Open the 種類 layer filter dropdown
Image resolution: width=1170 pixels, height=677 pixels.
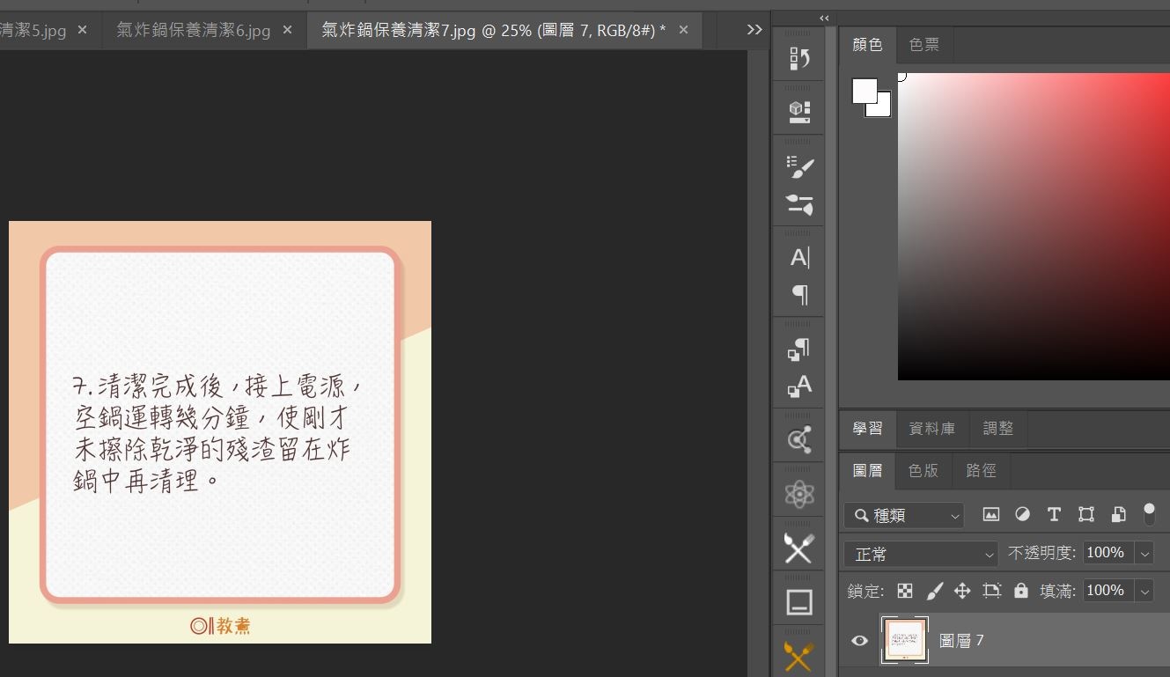pos(904,515)
